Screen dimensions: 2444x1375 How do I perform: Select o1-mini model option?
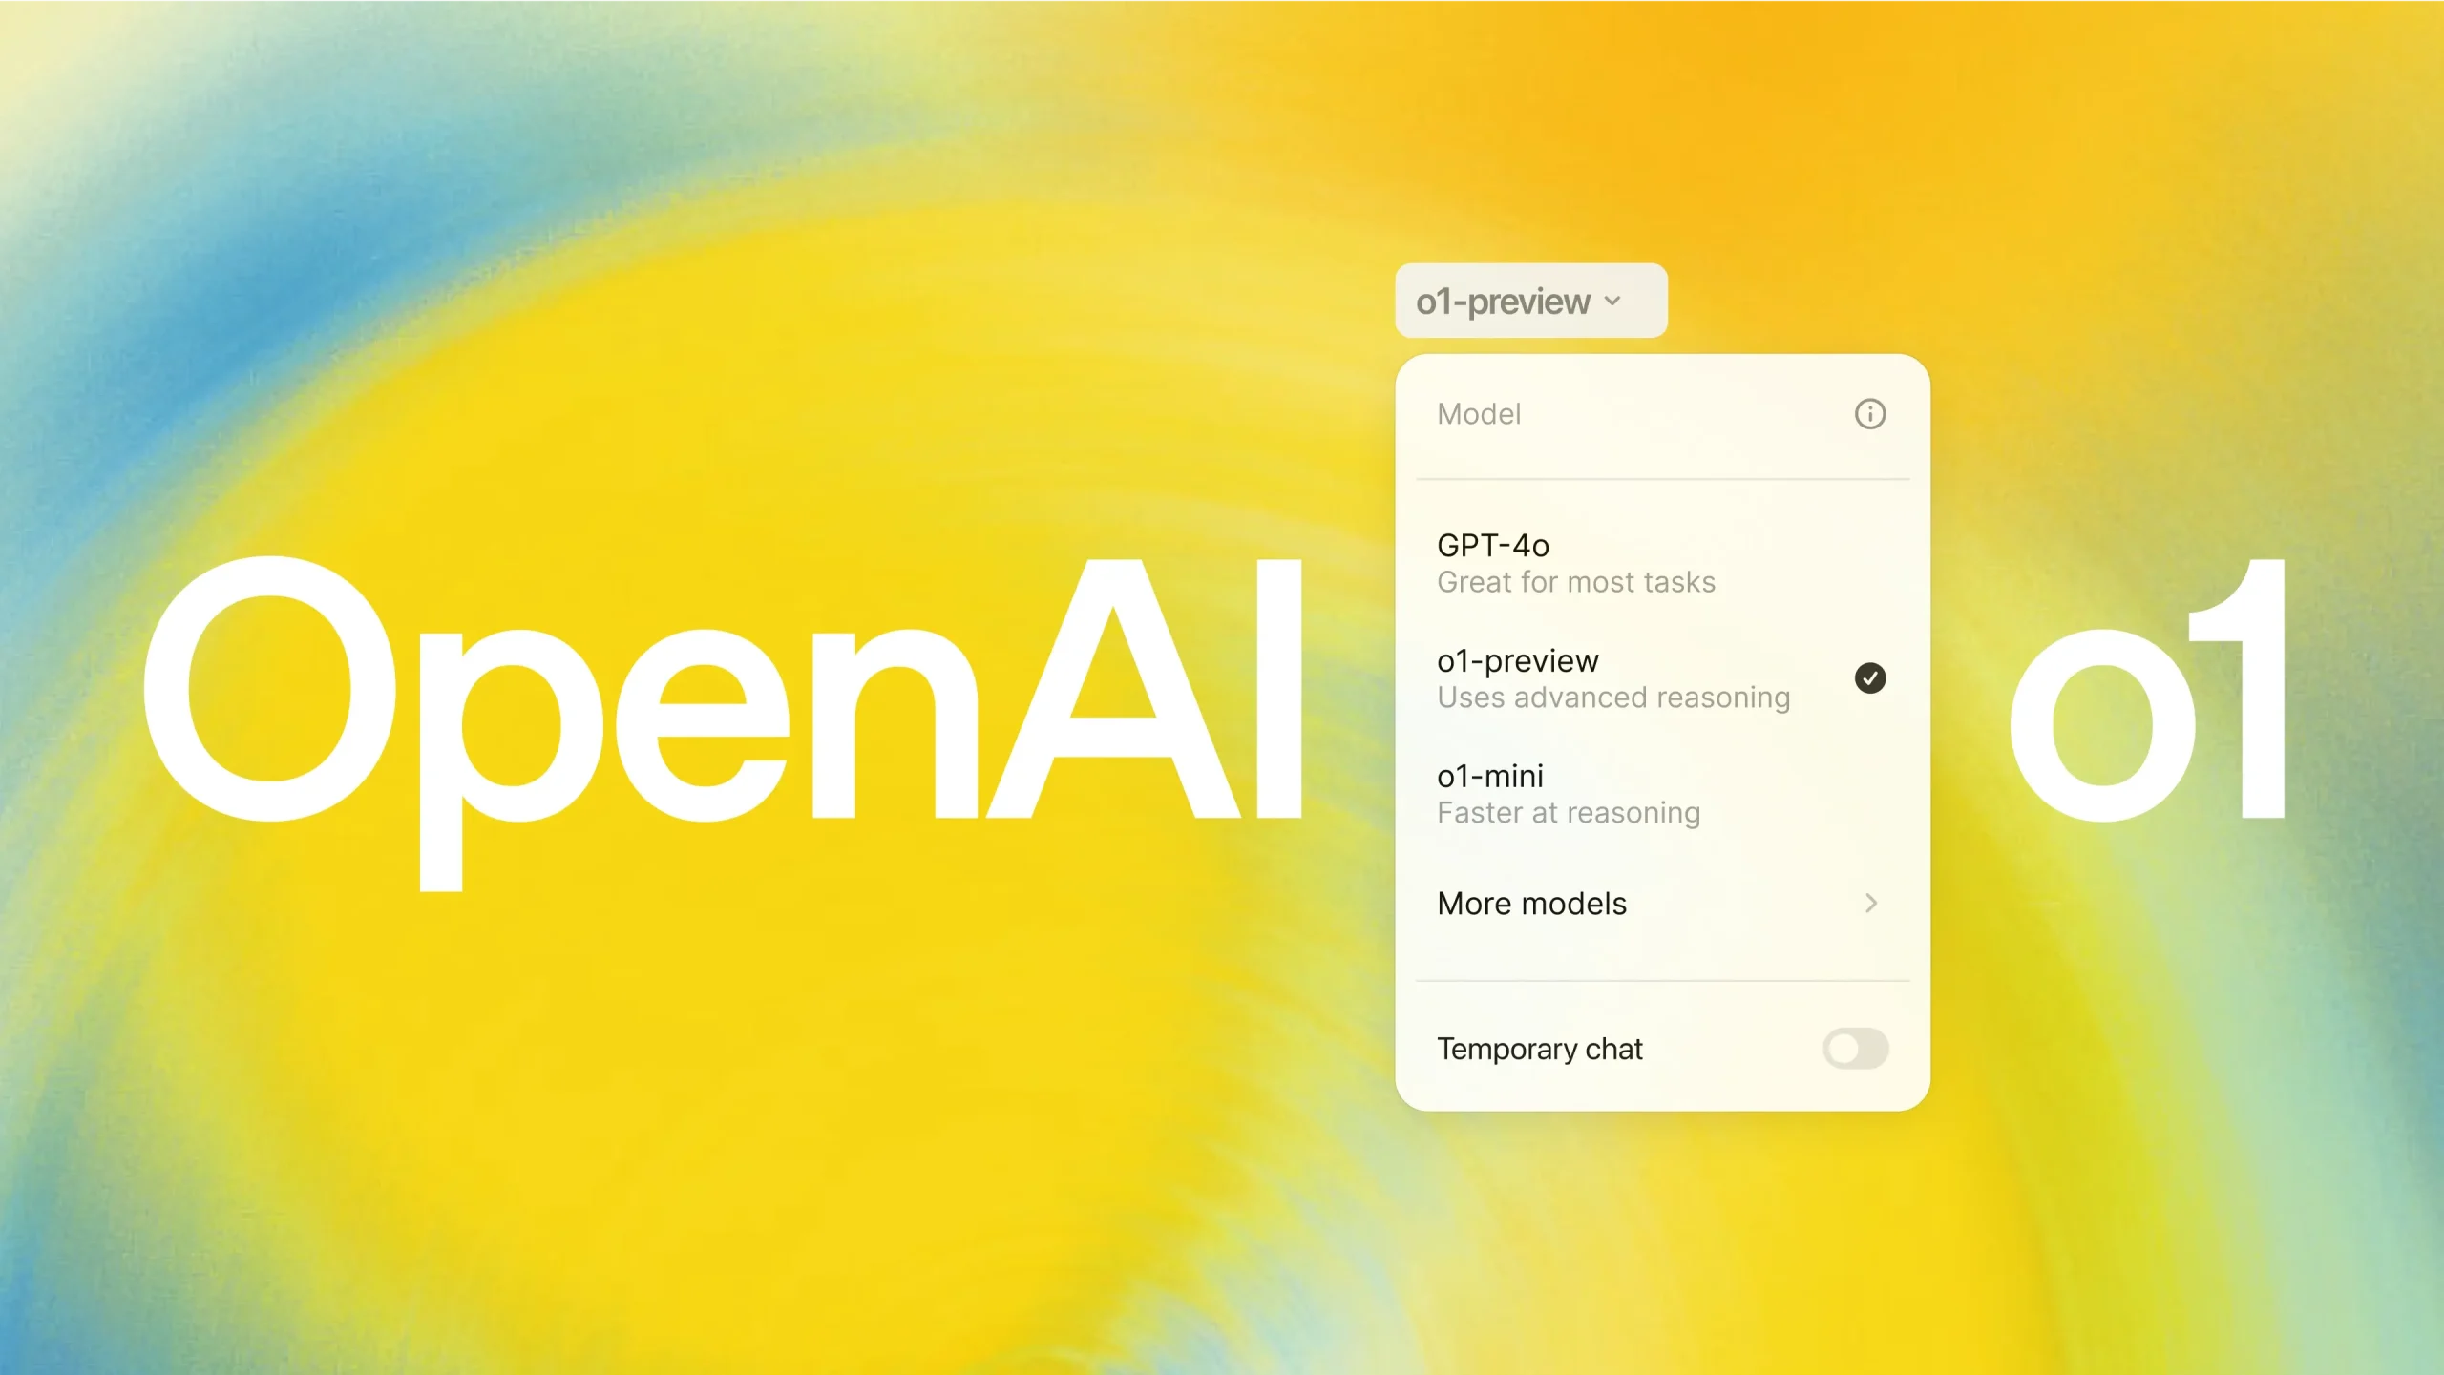[x=1656, y=790]
